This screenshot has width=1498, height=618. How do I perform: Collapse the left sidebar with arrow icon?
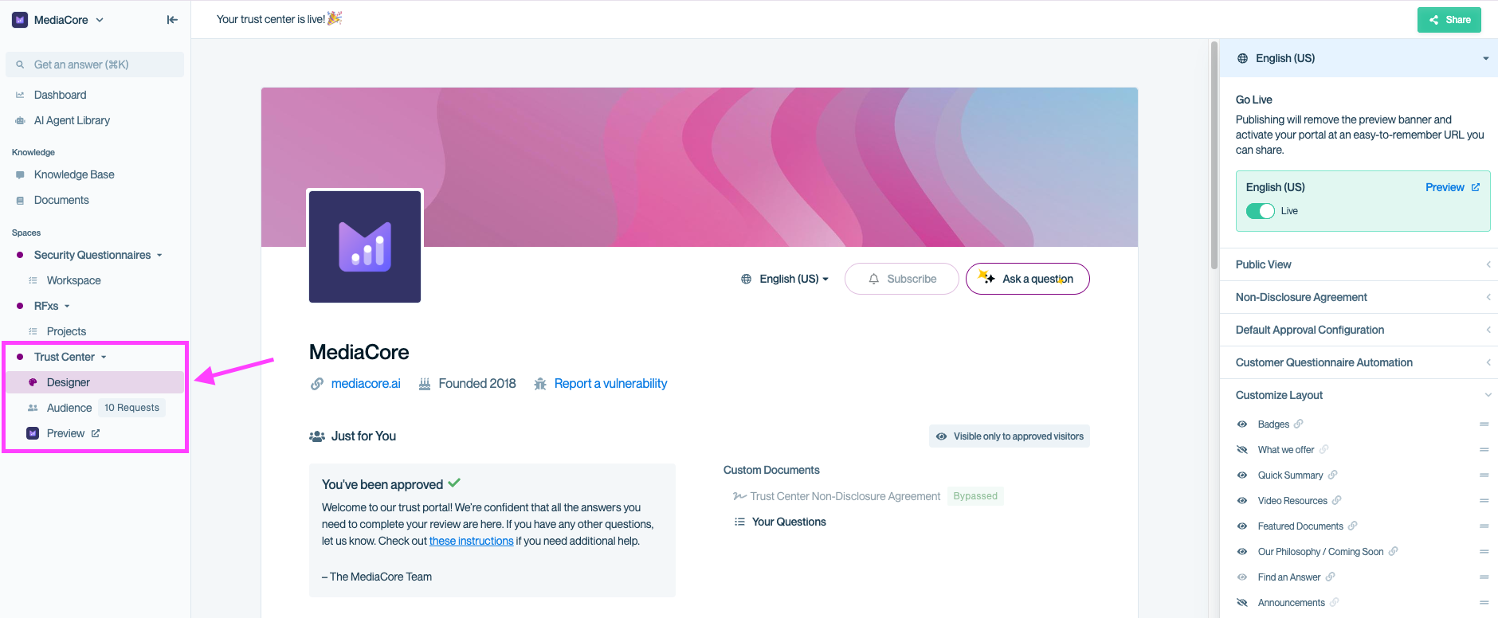pyautogui.click(x=172, y=20)
